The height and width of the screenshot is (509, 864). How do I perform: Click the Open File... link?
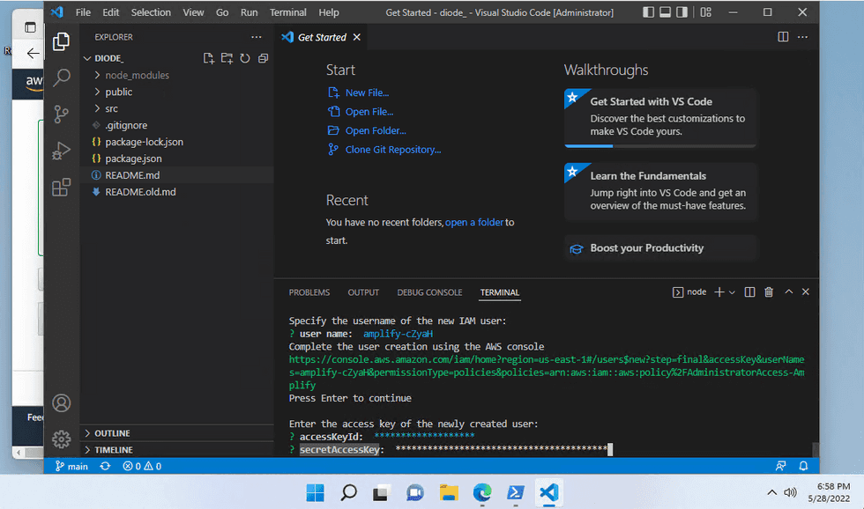click(x=369, y=112)
